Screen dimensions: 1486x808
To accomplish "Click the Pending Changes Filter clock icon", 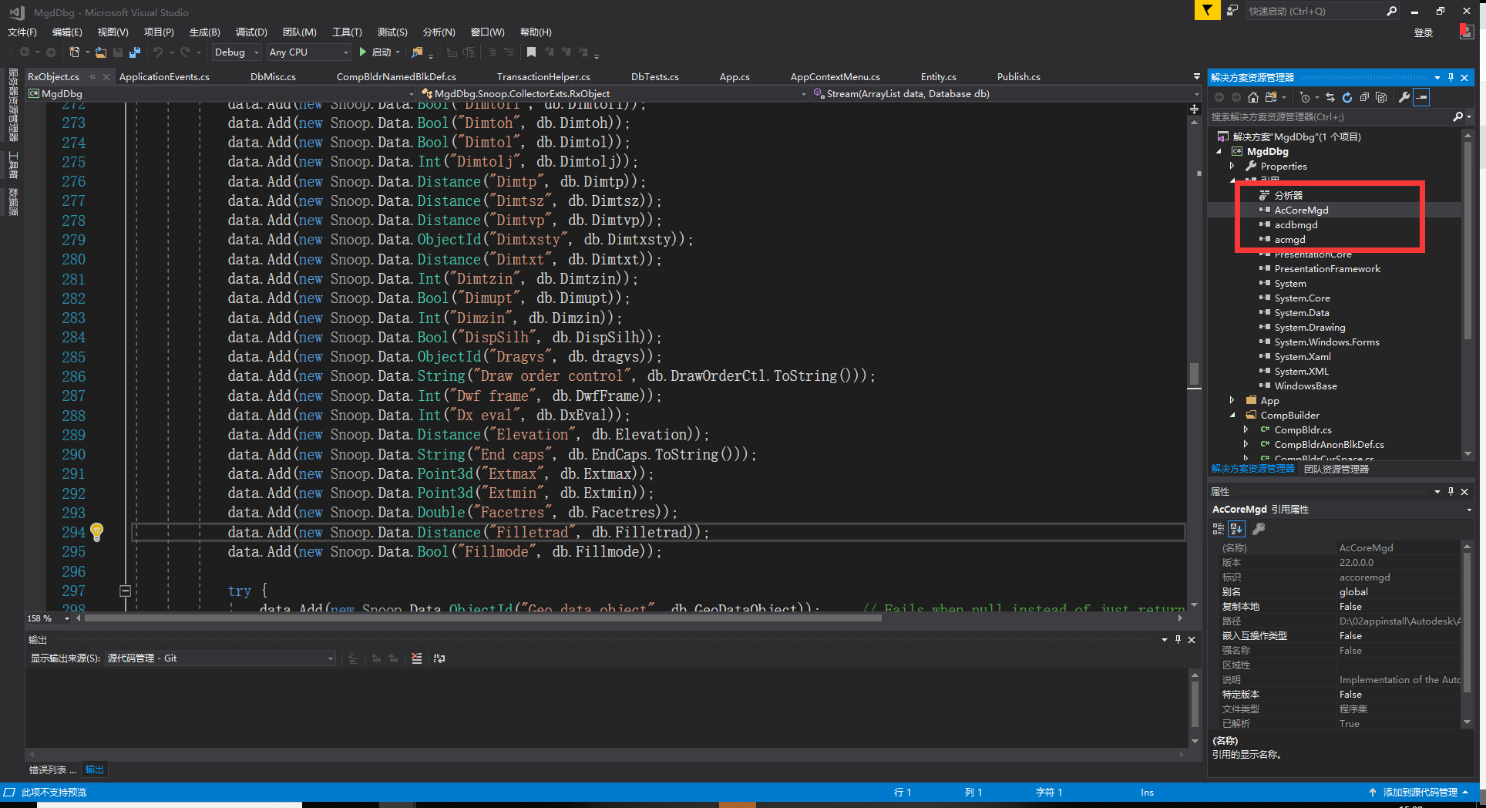I will tap(1304, 97).
